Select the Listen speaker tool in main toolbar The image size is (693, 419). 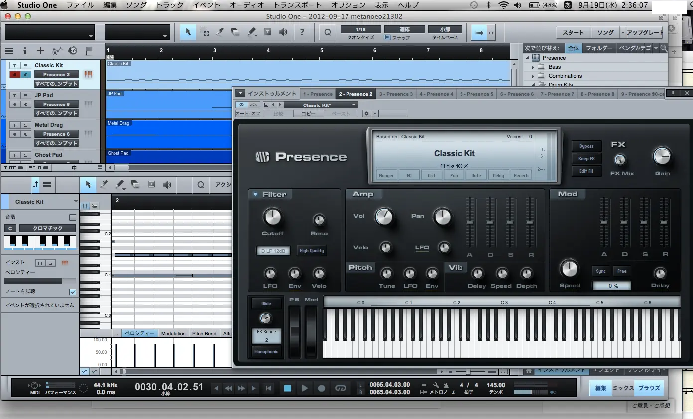283,32
